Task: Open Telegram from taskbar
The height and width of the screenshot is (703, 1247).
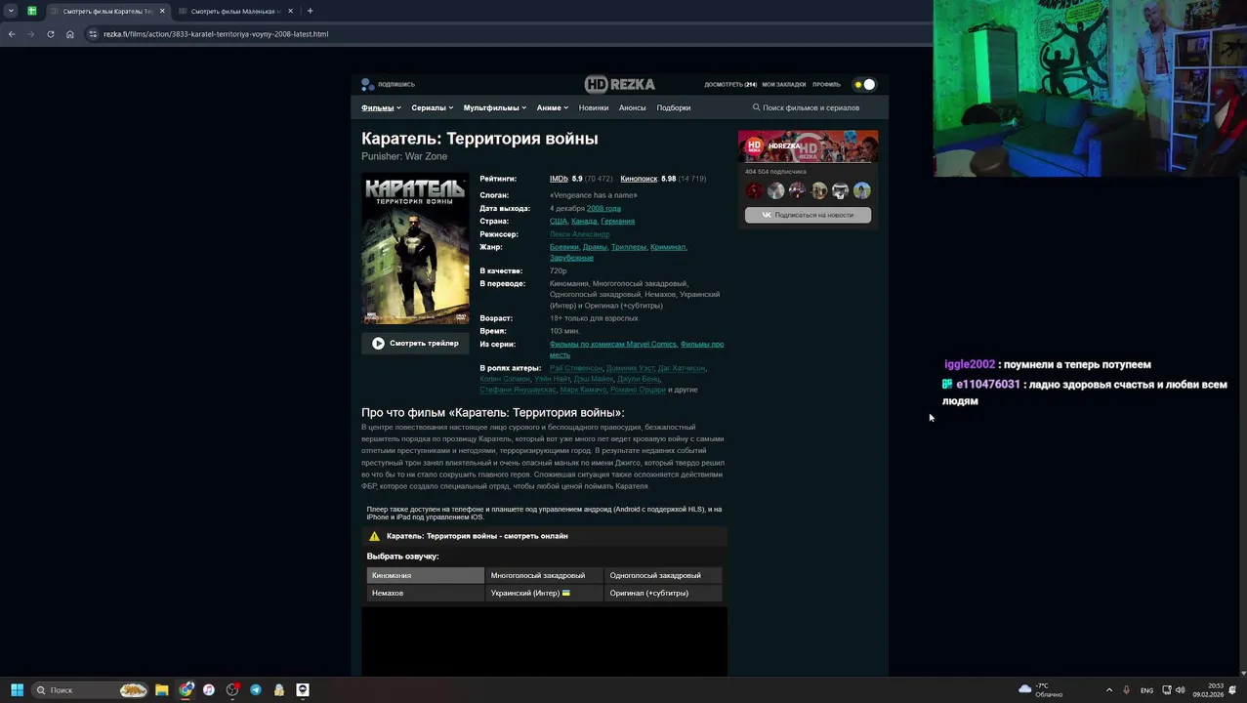Action: pyautogui.click(x=256, y=690)
